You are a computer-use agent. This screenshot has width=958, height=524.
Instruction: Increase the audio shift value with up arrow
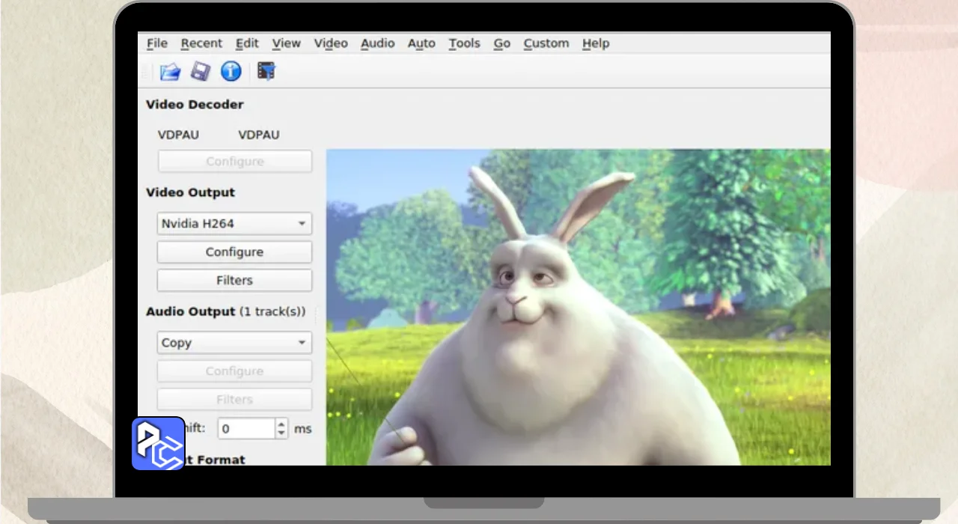281,424
